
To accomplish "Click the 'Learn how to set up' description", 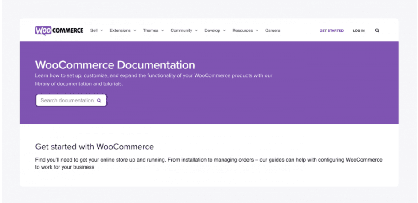I will [x=154, y=79].
